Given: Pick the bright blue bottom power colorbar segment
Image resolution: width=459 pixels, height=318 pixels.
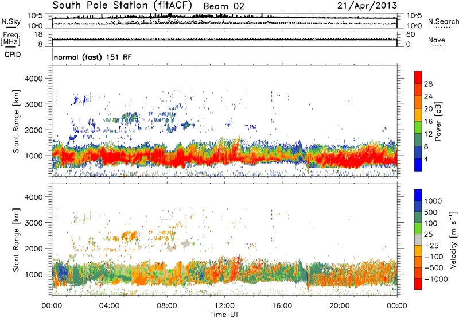Looking at the screenshot, I should click(418, 165).
